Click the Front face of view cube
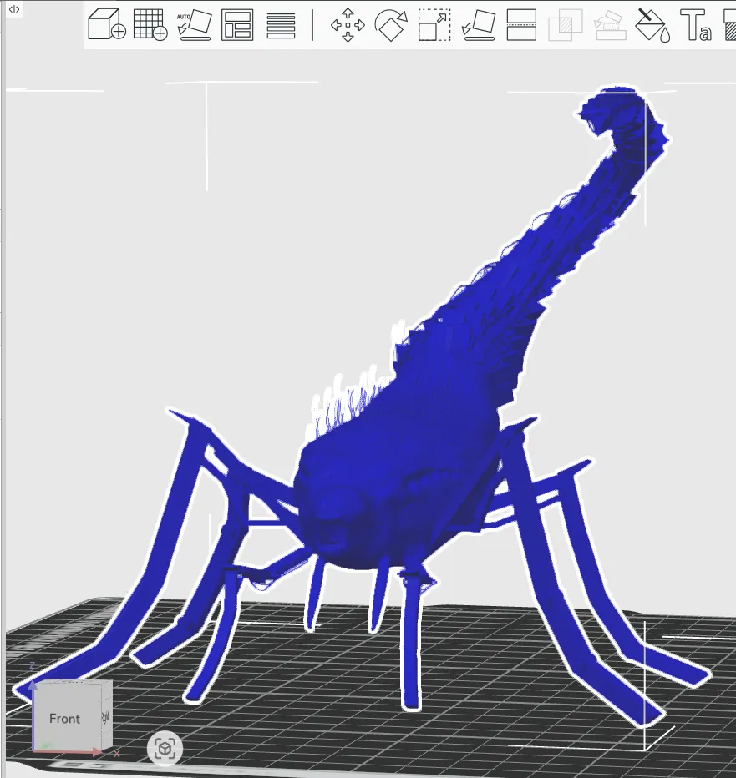 (x=64, y=719)
